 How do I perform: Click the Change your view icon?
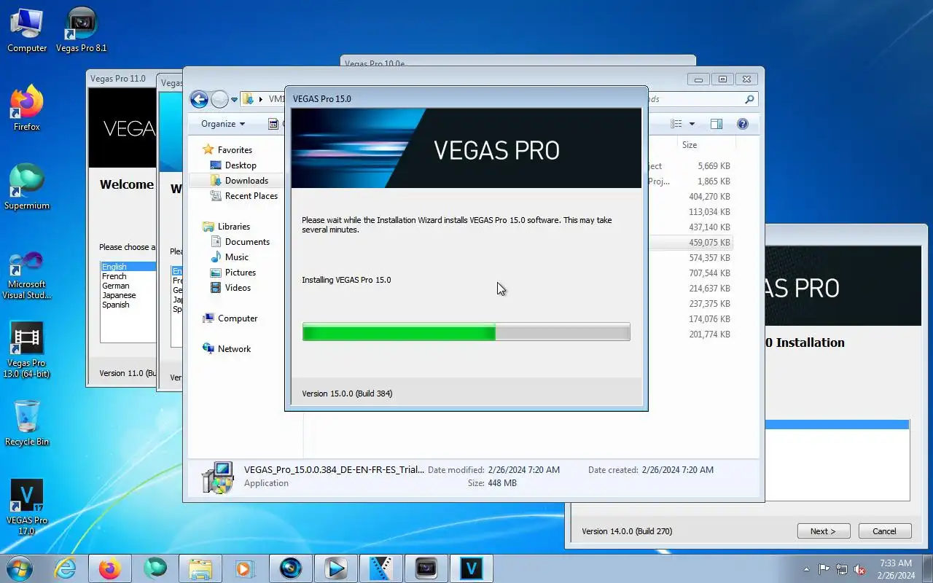676,124
